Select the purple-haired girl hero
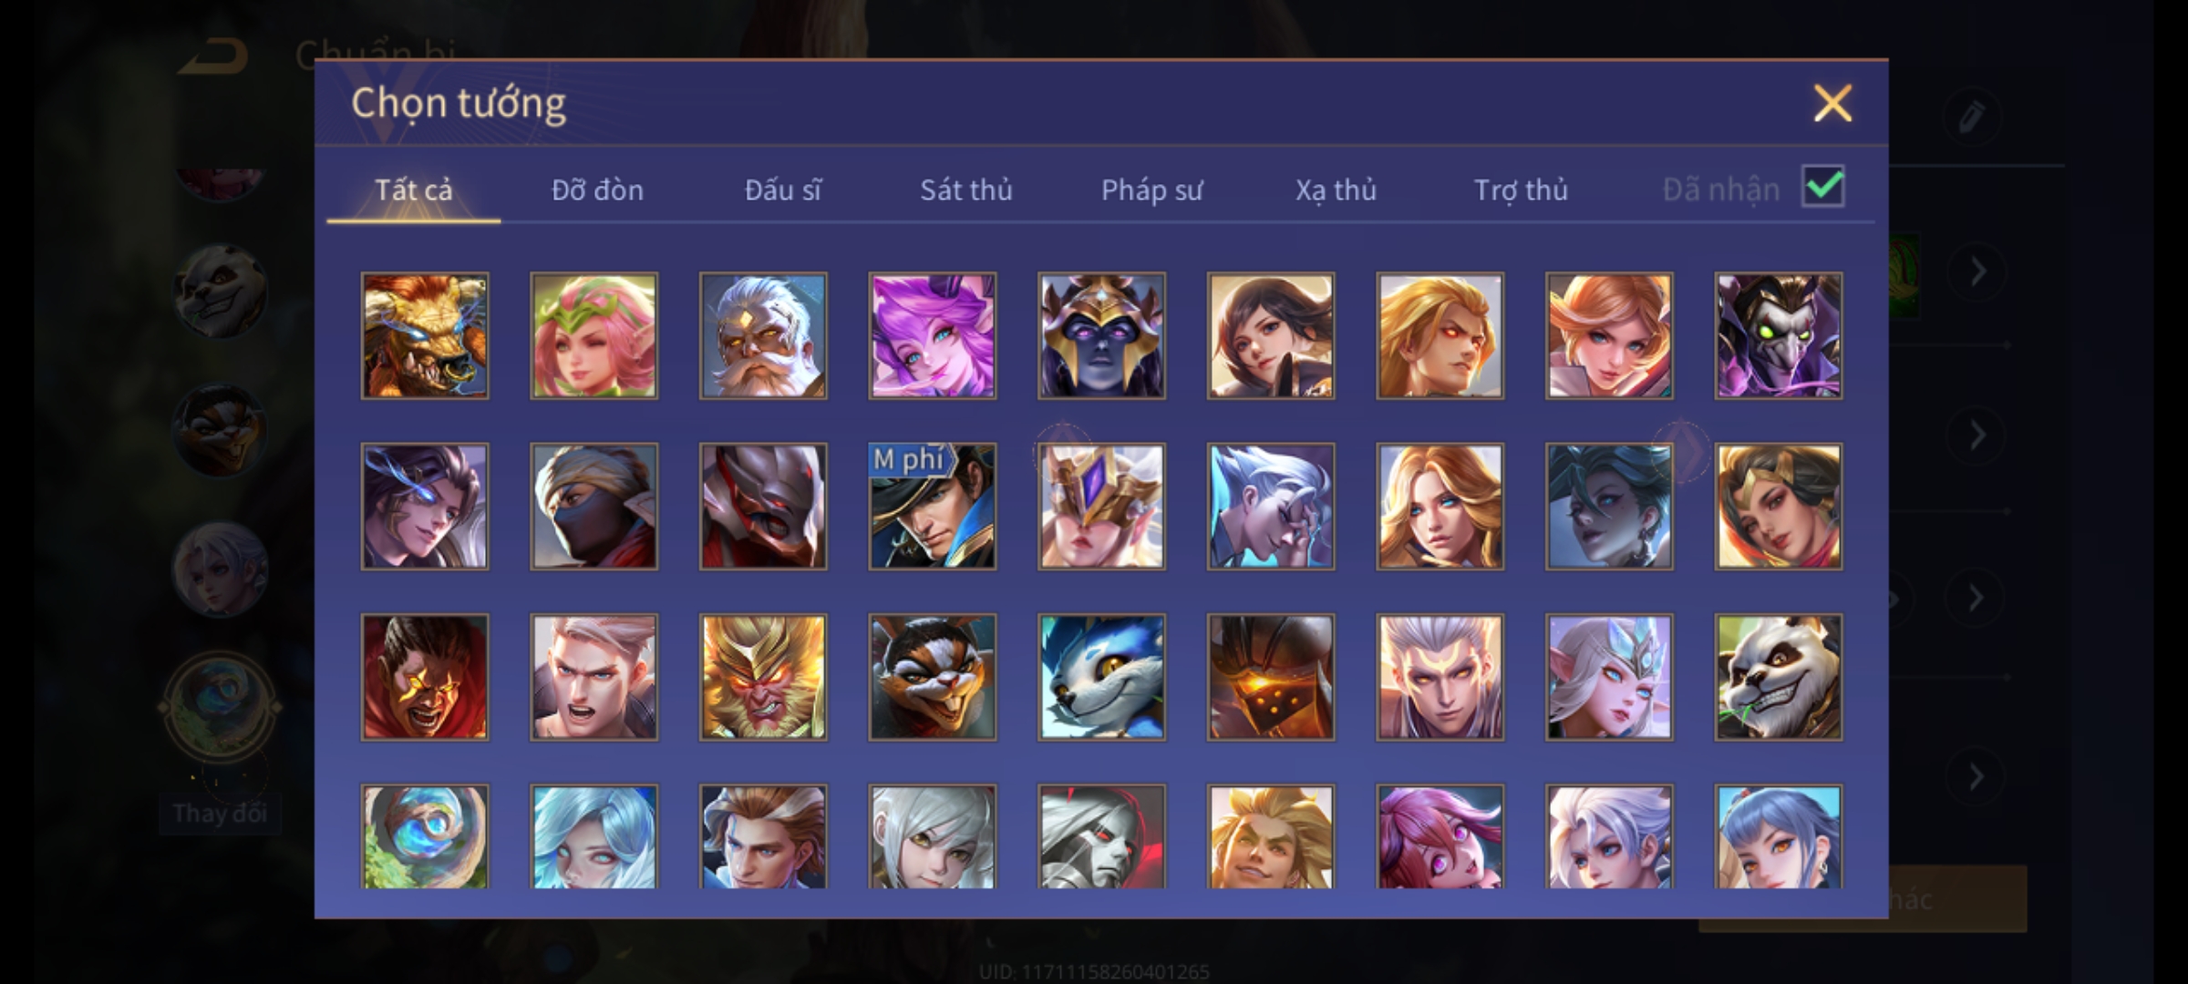The image size is (2188, 984). click(x=932, y=336)
